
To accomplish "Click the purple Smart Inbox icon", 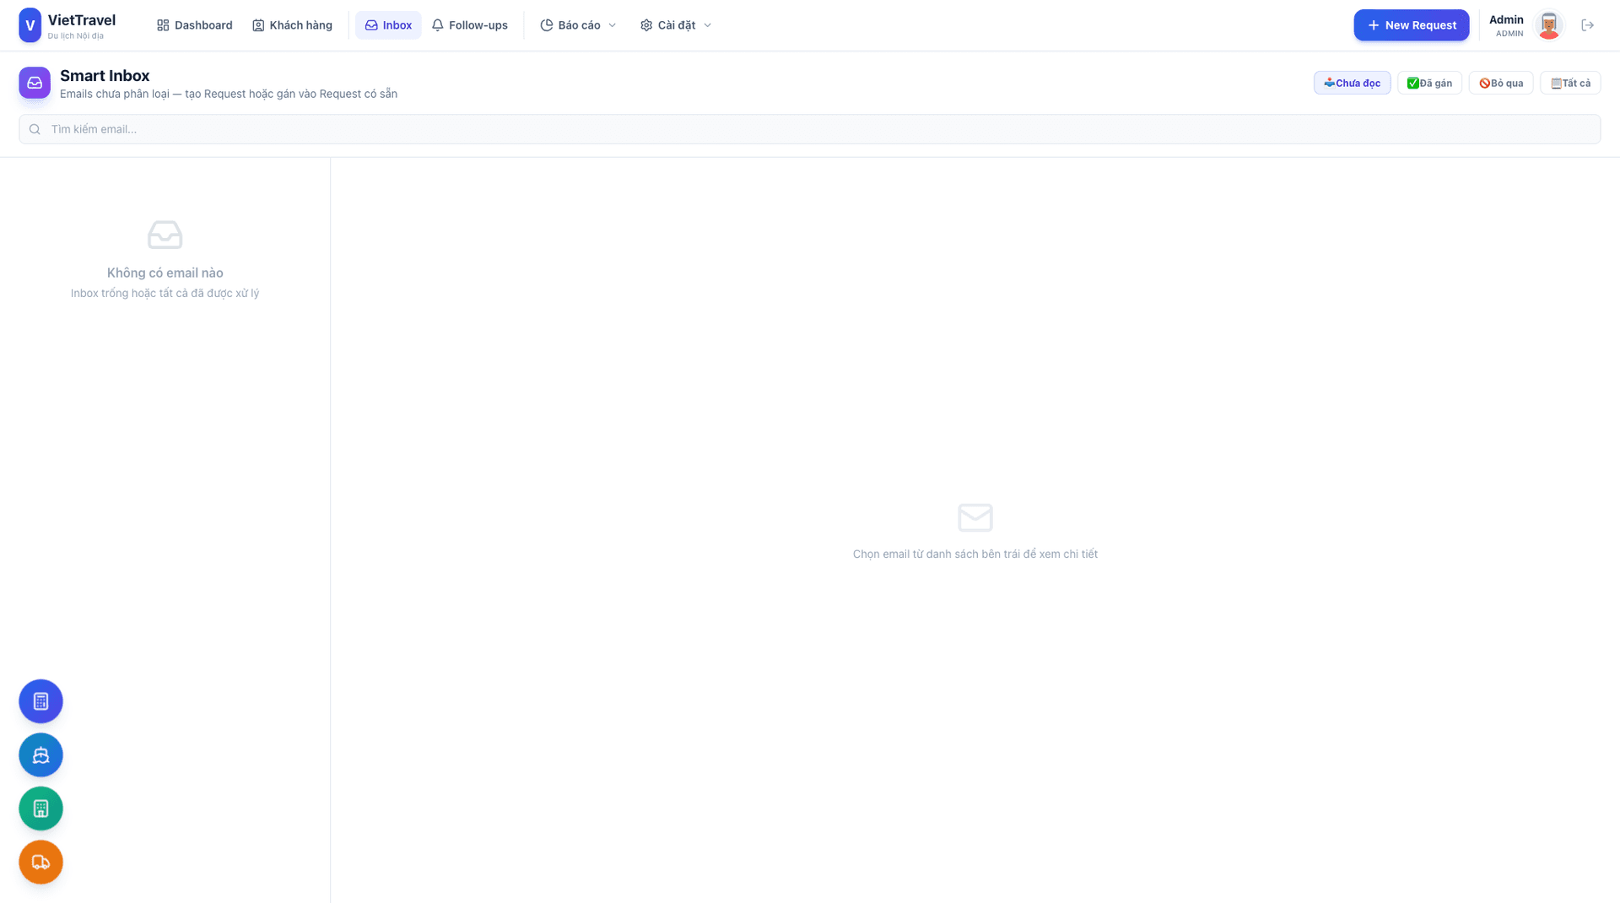I will (x=35, y=83).
